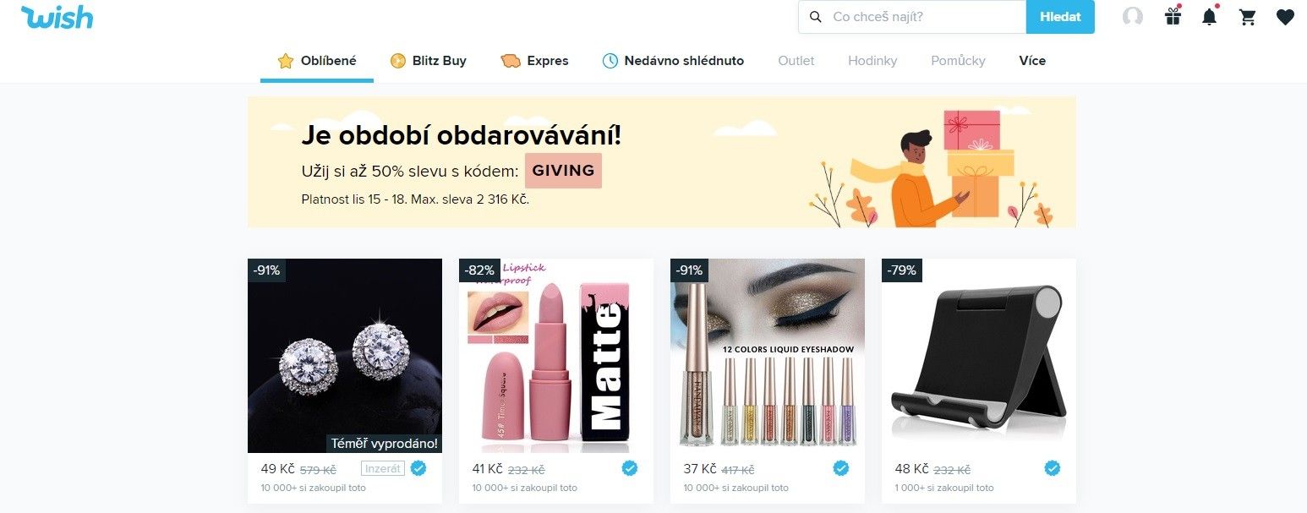The height and width of the screenshot is (513, 1307).
Task: Click the Hledat search button
Action: [1060, 17]
